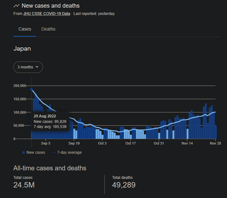Click the 7-day average legend line
This screenshot has height=198, width=227.
53,152
